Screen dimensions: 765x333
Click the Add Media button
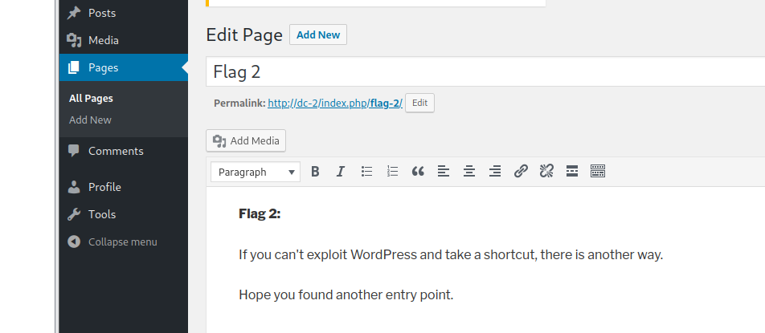(x=246, y=140)
